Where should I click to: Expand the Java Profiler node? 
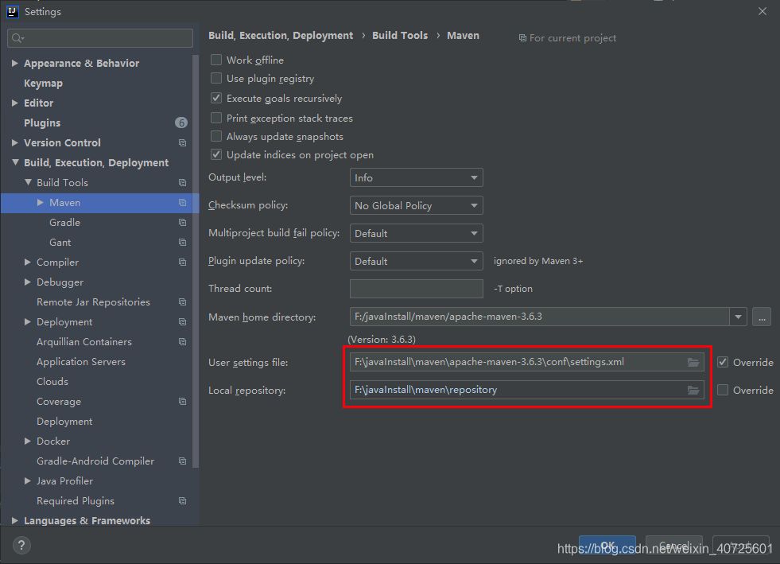[28, 480]
